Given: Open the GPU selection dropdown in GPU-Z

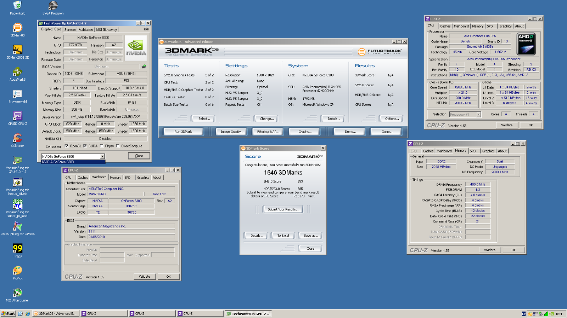Looking at the screenshot, I should pyautogui.click(x=102, y=156).
